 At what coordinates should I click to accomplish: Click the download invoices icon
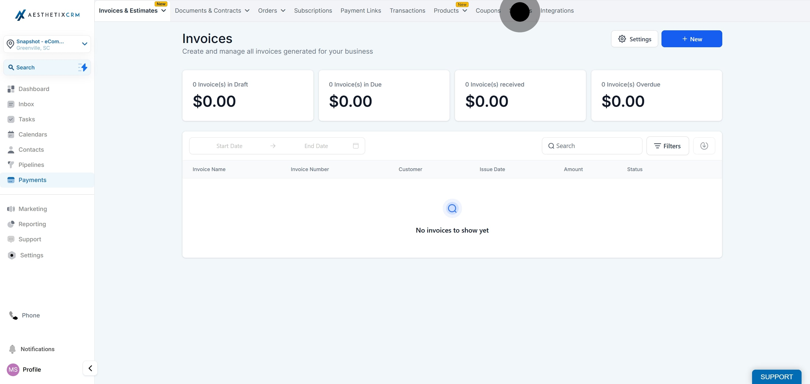(x=704, y=146)
